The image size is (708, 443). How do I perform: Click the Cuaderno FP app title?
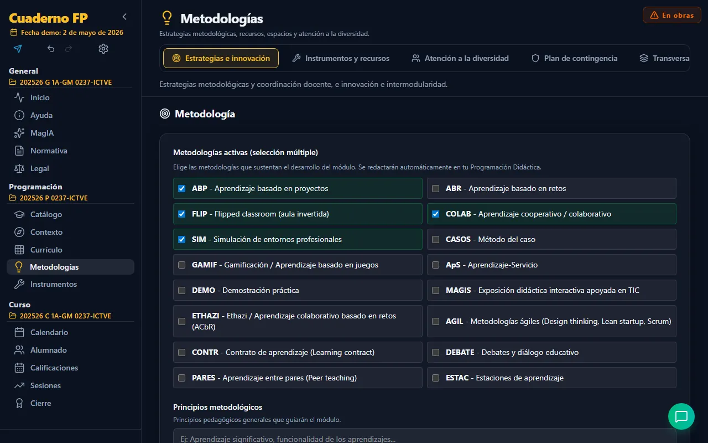(48, 18)
